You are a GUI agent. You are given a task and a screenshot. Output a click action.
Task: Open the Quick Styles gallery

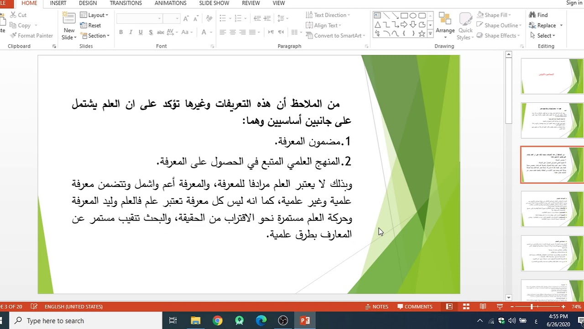pos(465,25)
